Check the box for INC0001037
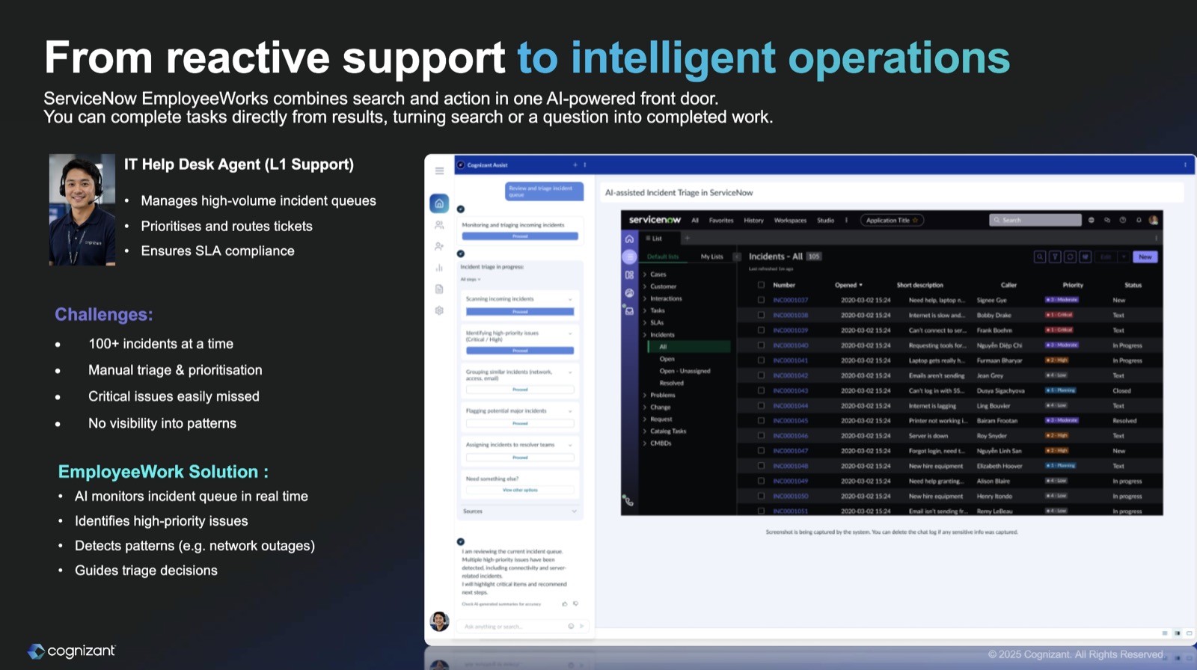The image size is (1197, 670). (x=761, y=300)
